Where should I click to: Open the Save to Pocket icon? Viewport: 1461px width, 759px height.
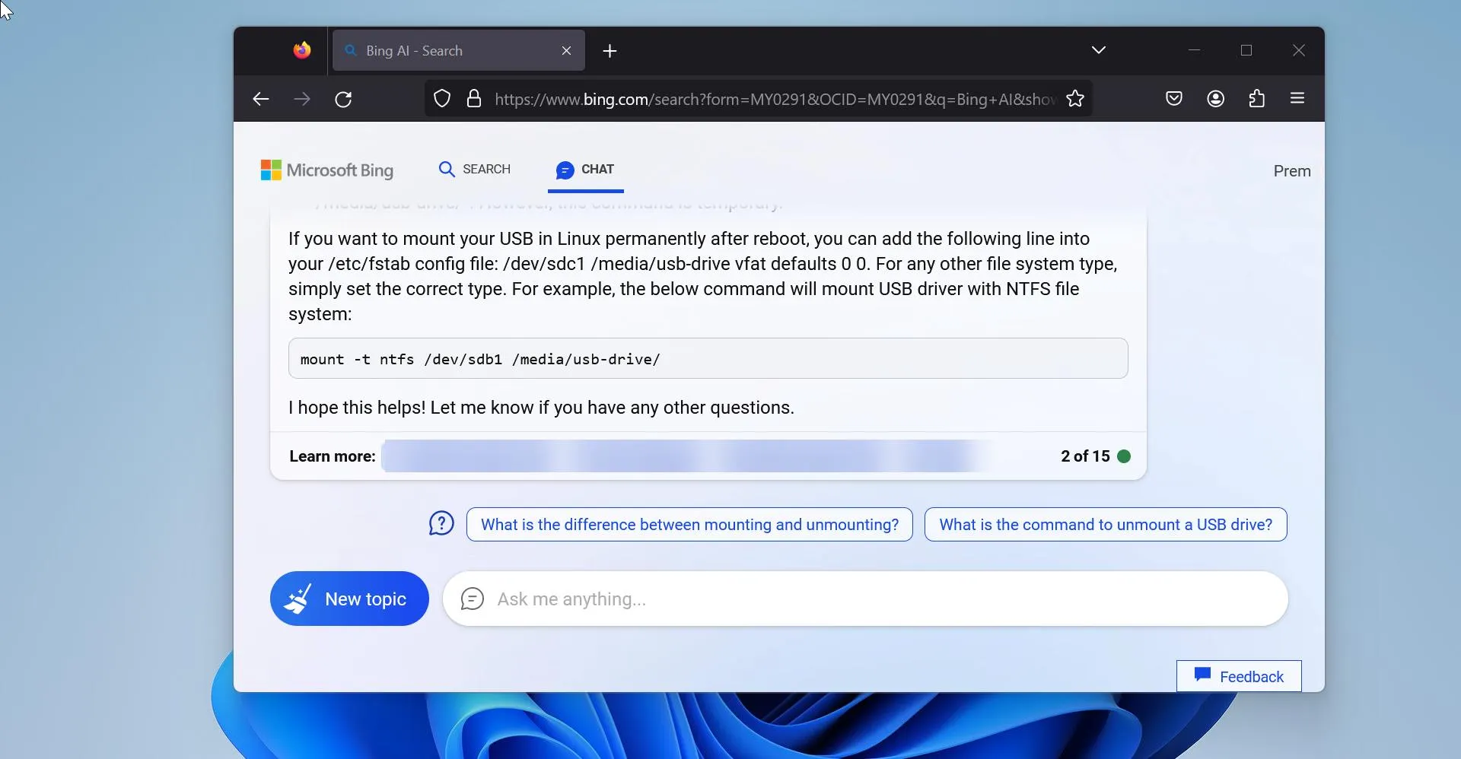[x=1174, y=98]
